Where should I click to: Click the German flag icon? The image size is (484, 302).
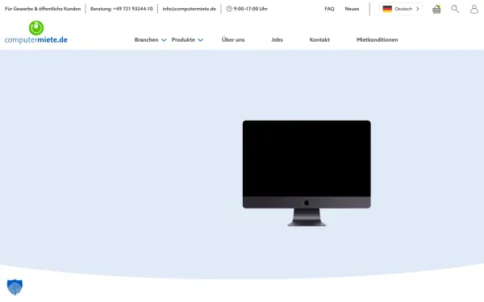[387, 9]
